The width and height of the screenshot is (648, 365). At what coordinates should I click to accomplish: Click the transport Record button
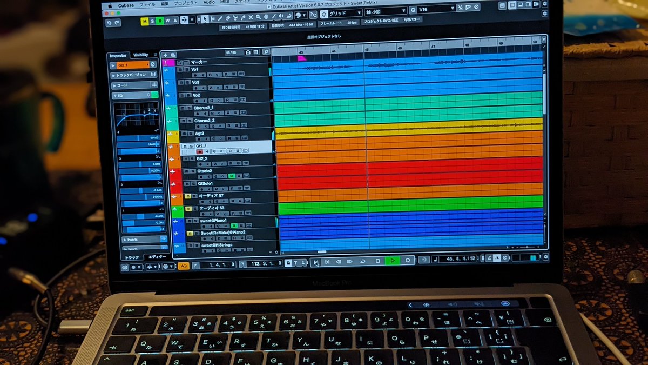(408, 260)
